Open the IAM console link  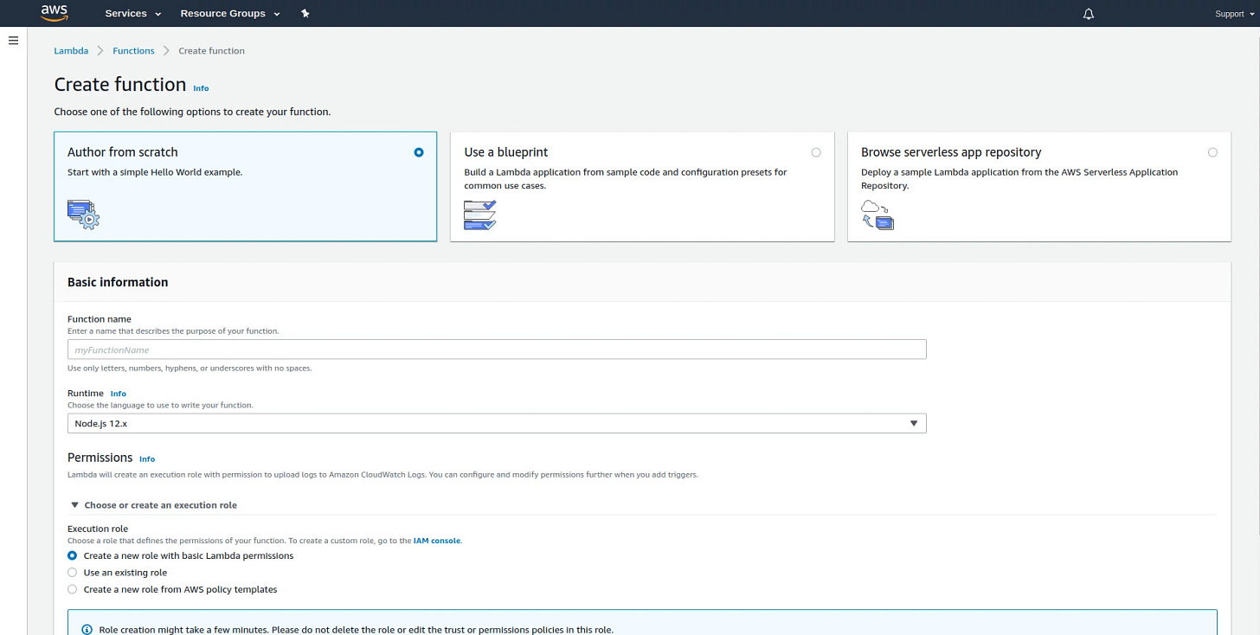436,540
